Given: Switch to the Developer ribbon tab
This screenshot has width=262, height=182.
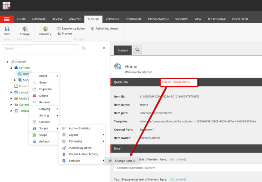Looking at the screenshot, I should click(x=240, y=19).
